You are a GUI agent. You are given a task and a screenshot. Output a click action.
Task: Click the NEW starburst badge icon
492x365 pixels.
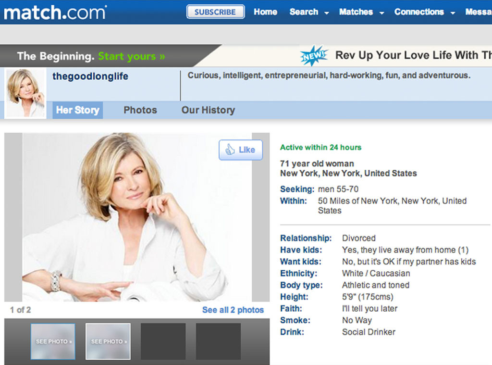tap(313, 56)
